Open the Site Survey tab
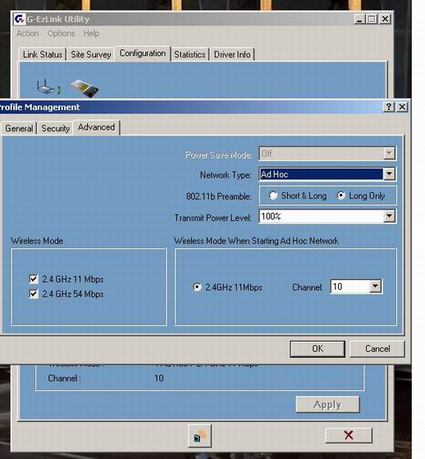The width and height of the screenshot is (425, 459). [x=91, y=54]
